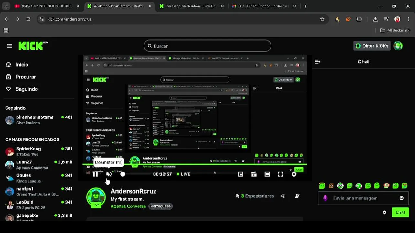Open the Kick hamburger menu
415x233 pixels.
click(10, 46)
